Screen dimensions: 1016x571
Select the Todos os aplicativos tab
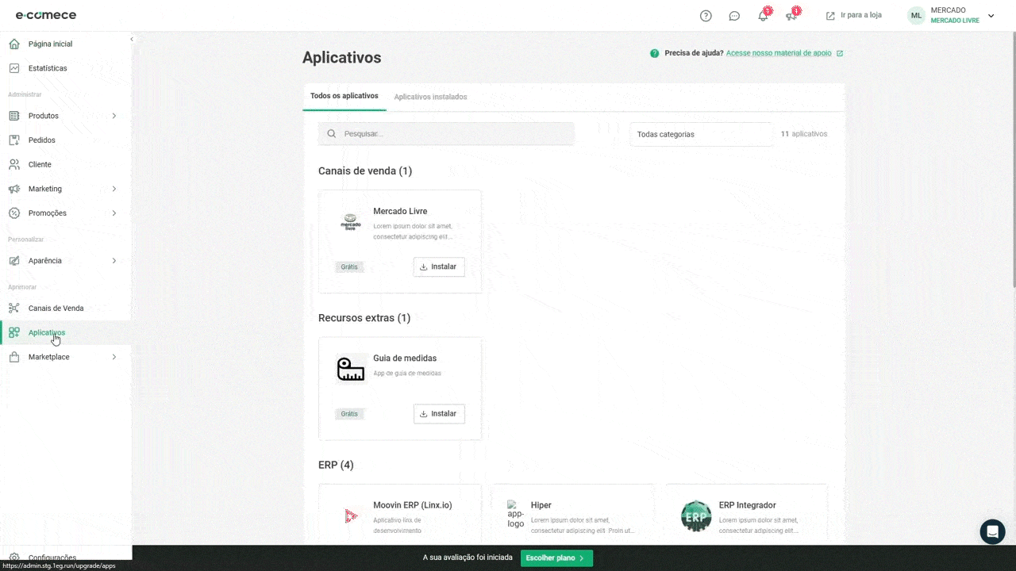click(x=344, y=96)
